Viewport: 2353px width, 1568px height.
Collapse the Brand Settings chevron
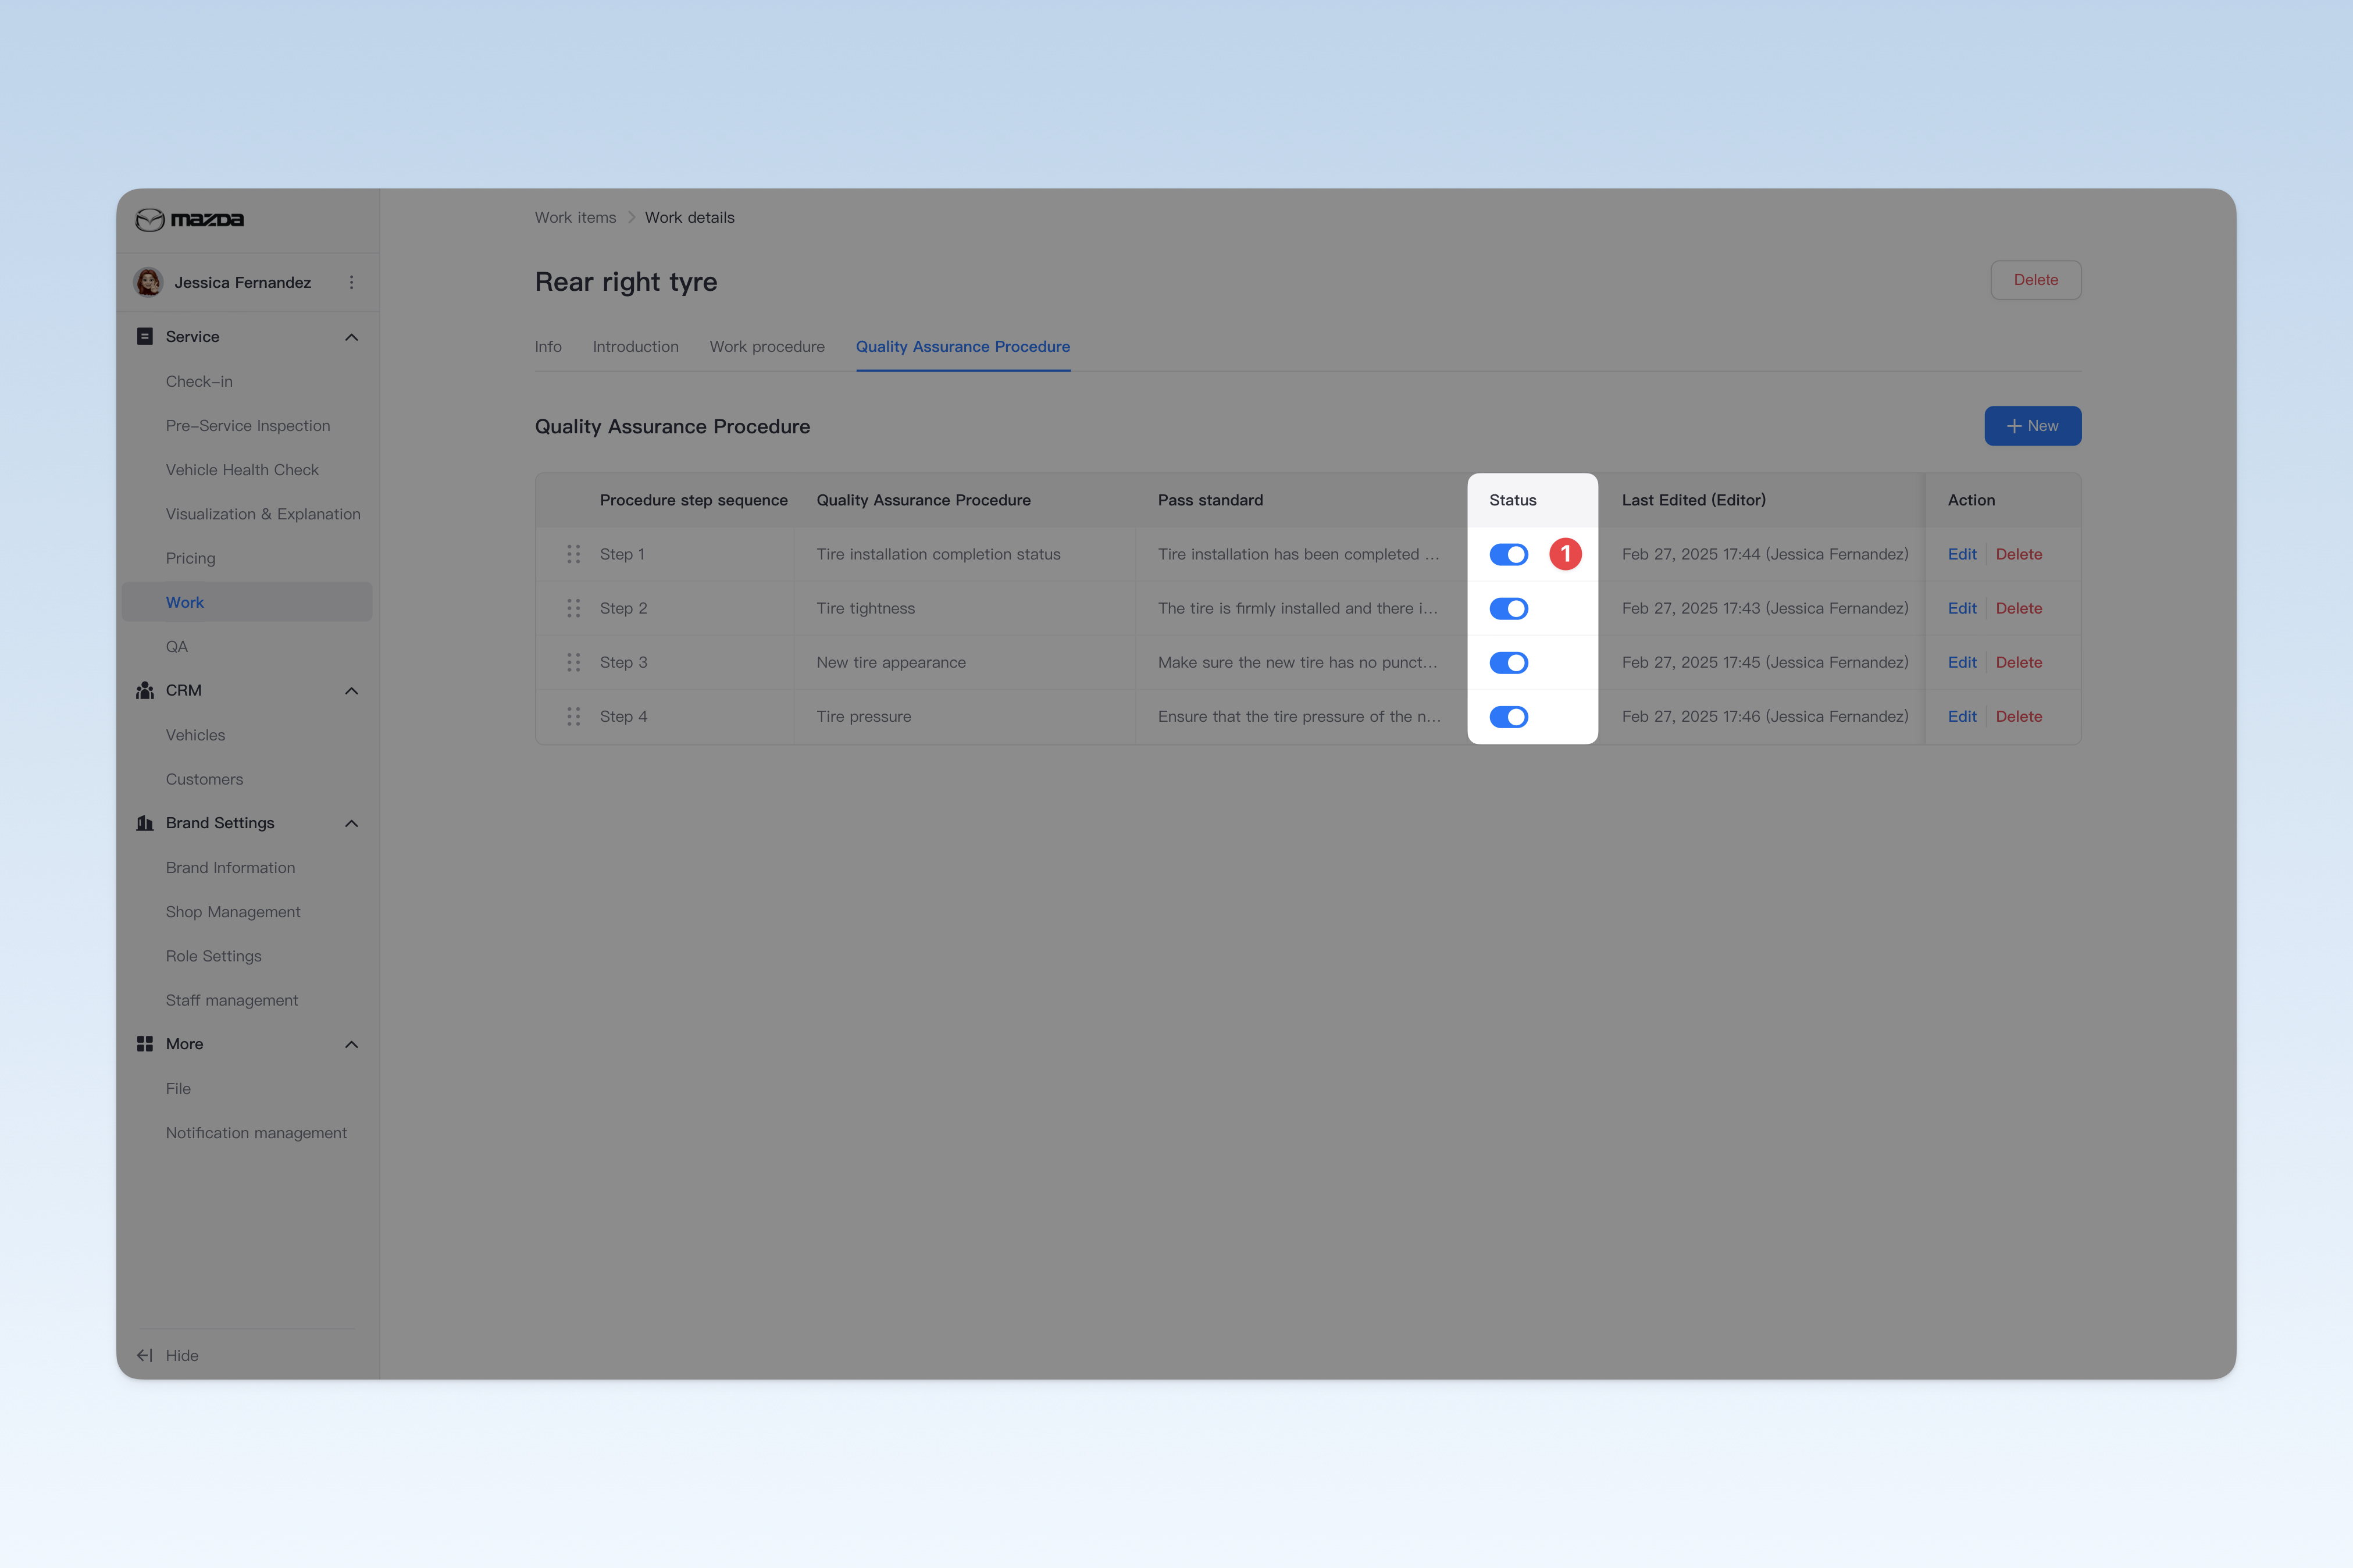(x=351, y=823)
